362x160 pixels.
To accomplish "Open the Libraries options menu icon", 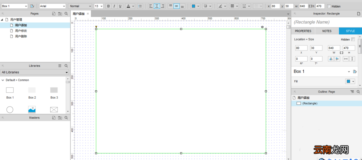I will pos(60,66).
